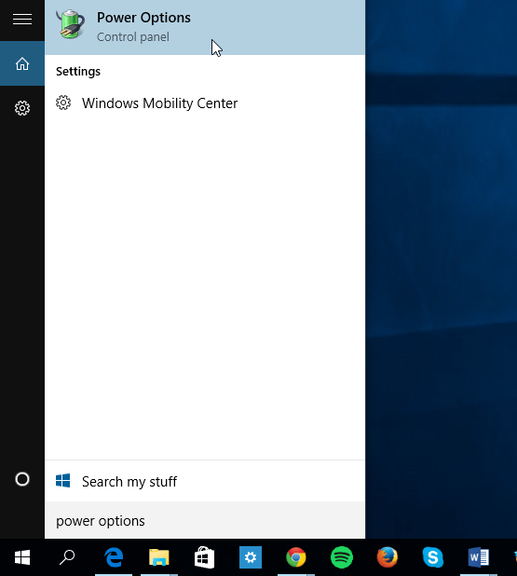Screen dimensions: 517x576
Task: Click the search box containing 'power options'
Action: [x=205, y=520]
